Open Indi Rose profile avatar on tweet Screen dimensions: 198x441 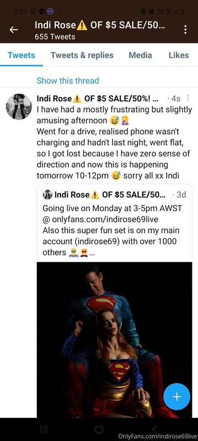[19, 106]
